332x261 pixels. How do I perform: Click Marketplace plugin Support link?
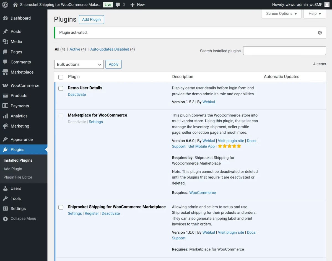point(179,146)
